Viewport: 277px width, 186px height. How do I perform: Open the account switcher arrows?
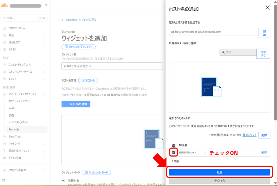click(x=46, y=5)
